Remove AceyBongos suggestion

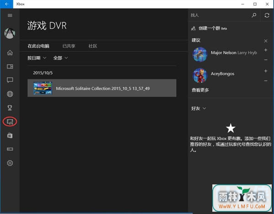pyautogui.click(x=266, y=81)
